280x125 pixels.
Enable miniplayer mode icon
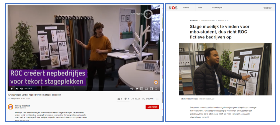click(x=142, y=89)
